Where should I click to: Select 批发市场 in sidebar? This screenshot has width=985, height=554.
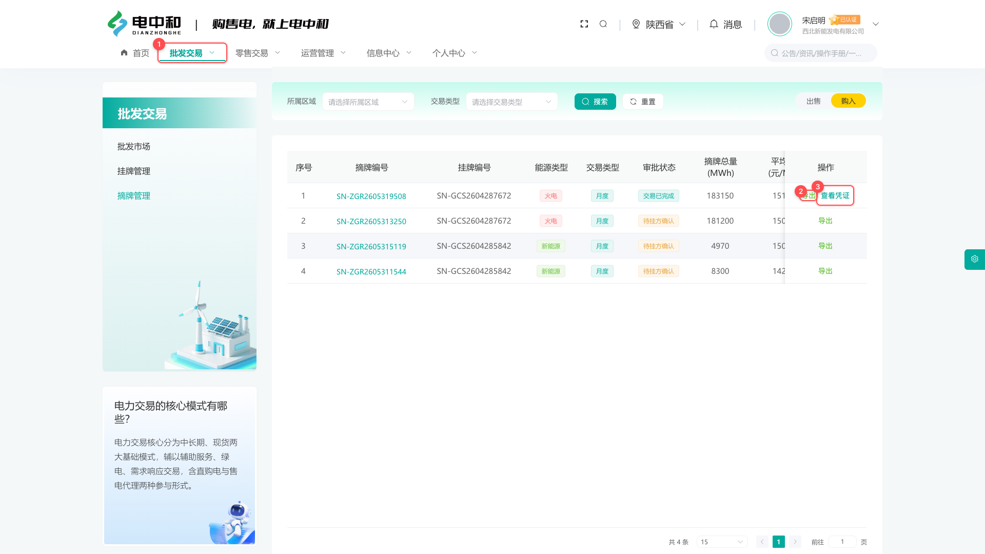[x=134, y=147]
